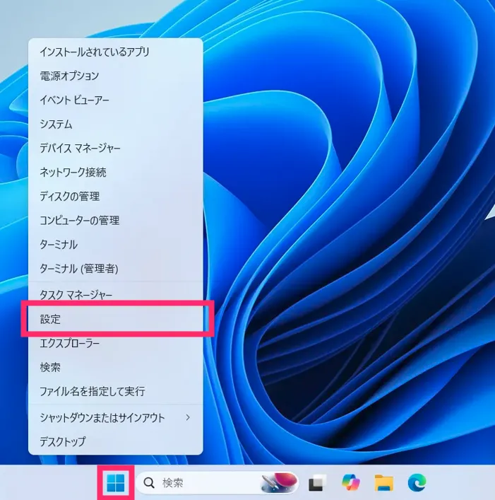Click the Windows Start button
Screen dimensions: 495x500
pyautogui.click(x=115, y=483)
